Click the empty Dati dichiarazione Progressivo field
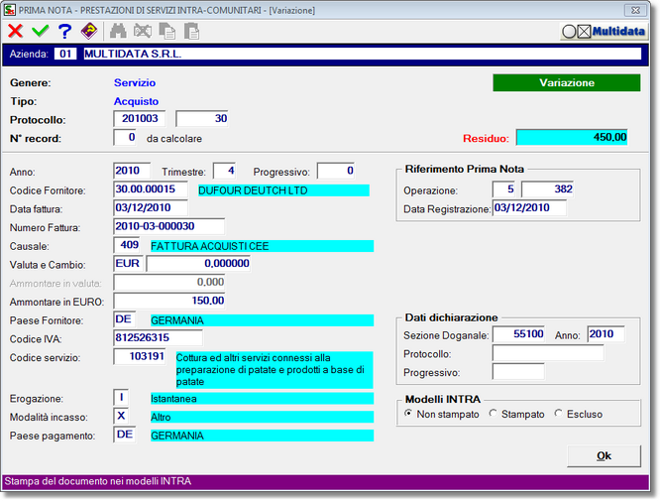 (x=518, y=372)
